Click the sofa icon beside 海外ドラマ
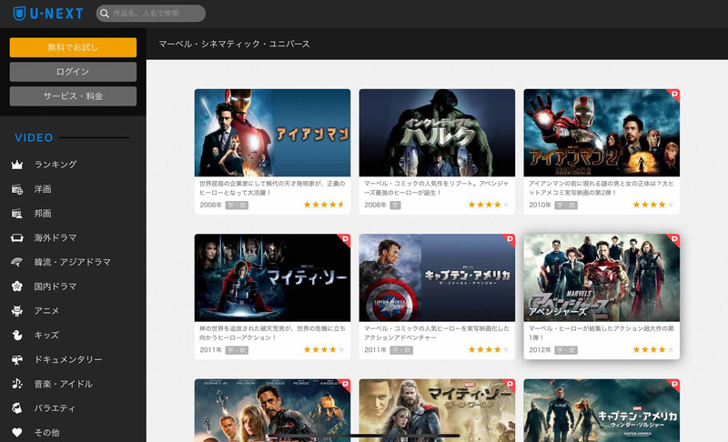 pyautogui.click(x=17, y=238)
